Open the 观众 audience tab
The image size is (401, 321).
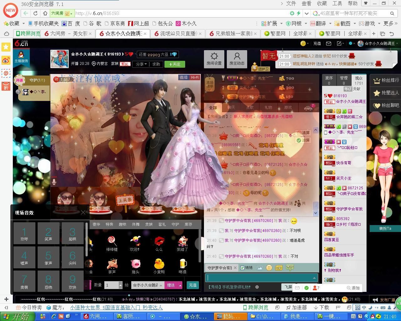point(359,80)
